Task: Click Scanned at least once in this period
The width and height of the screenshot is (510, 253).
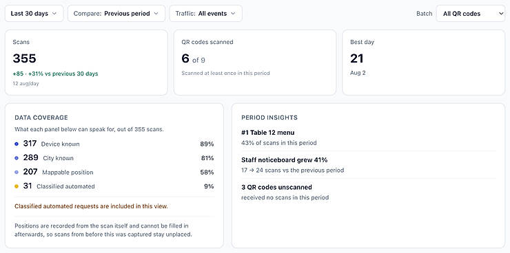Action: [226, 73]
